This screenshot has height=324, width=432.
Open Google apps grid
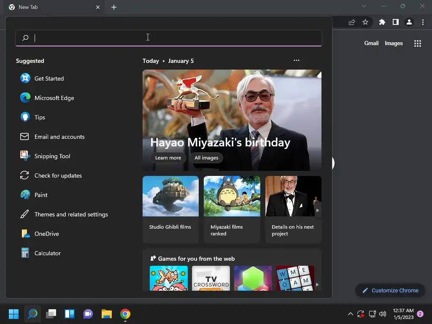418,43
